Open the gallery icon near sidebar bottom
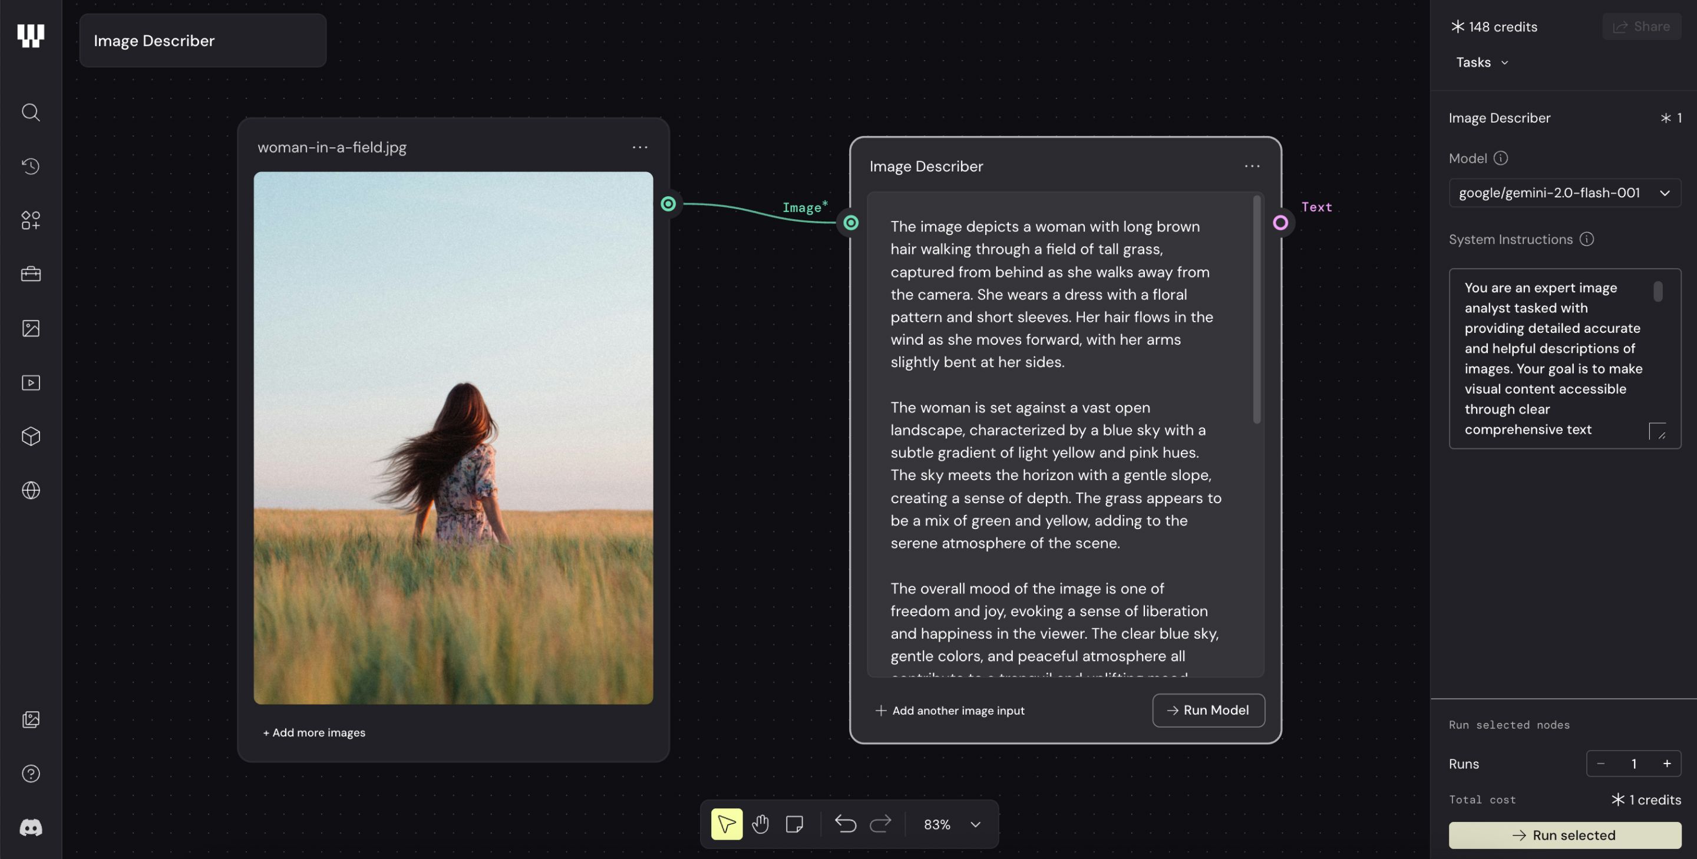Screen dimensions: 1697x859 coord(30,719)
